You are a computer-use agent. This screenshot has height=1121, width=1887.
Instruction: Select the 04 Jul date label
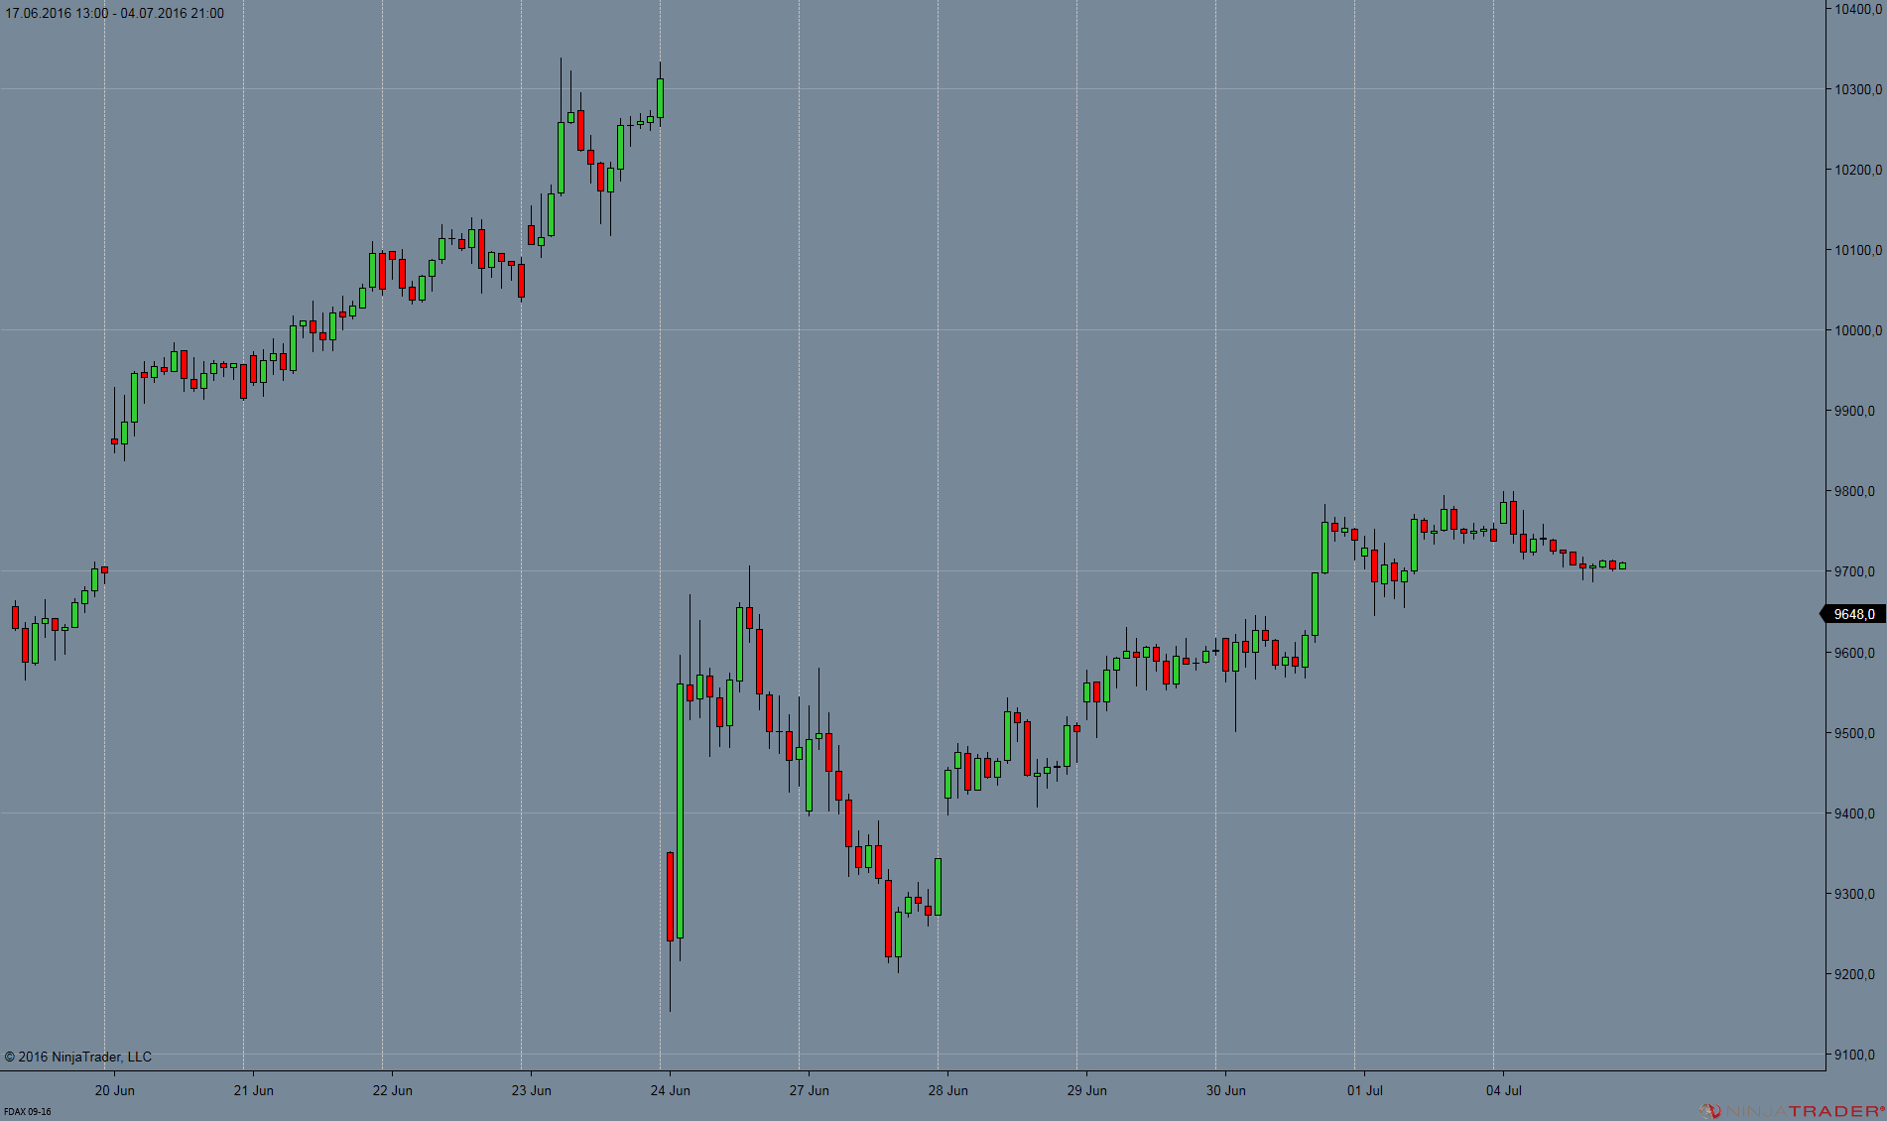pos(1504,1090)
